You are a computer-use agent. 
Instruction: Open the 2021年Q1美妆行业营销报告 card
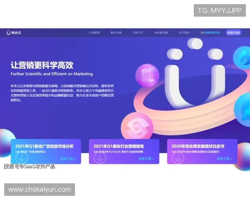coord(124,151)
